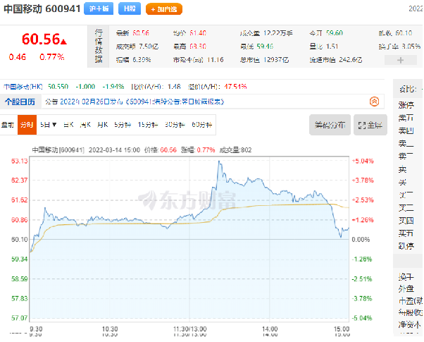The image size is (424, 342).
Task: Select the 盘前 pre-market tab
Action: (8, 125)
